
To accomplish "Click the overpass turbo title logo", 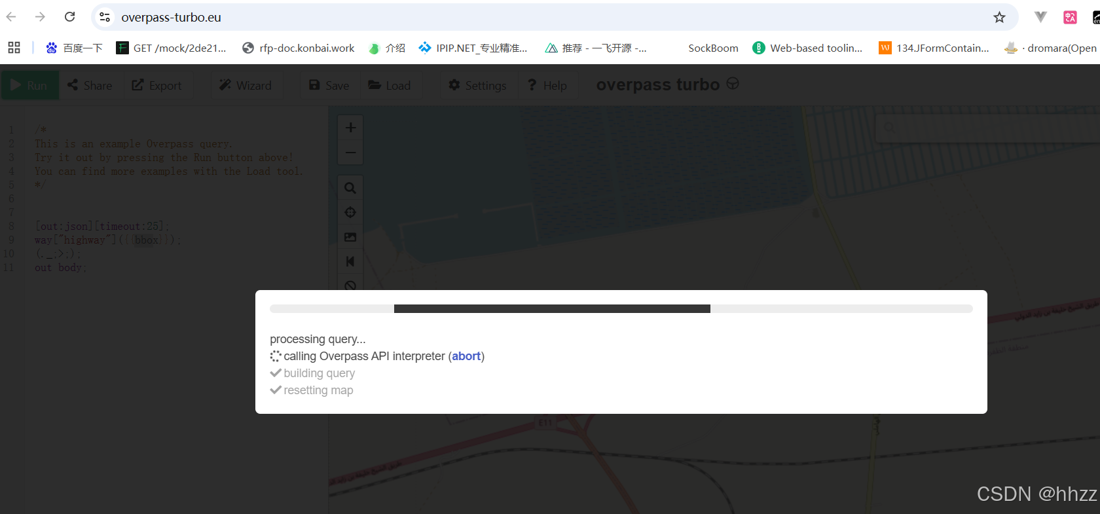I will (x=668, y=84).
